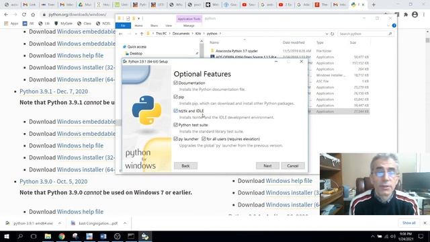Select Documents in Explorer breadcrumb
This screenshot has height=242, width=430.
[x=181, y=34]
